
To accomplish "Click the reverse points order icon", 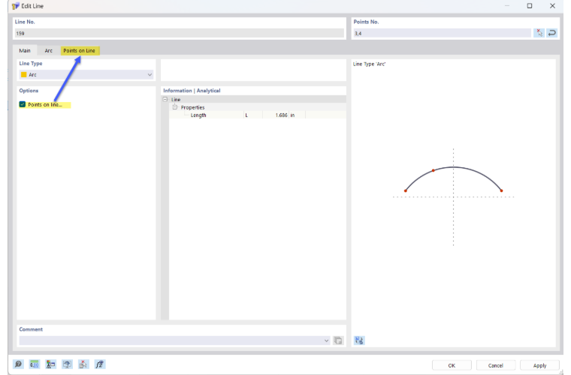I will coord(552,33).
